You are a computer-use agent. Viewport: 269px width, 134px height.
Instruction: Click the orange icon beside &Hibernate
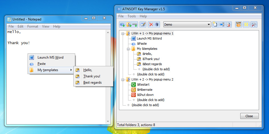(x=133, y=90)
